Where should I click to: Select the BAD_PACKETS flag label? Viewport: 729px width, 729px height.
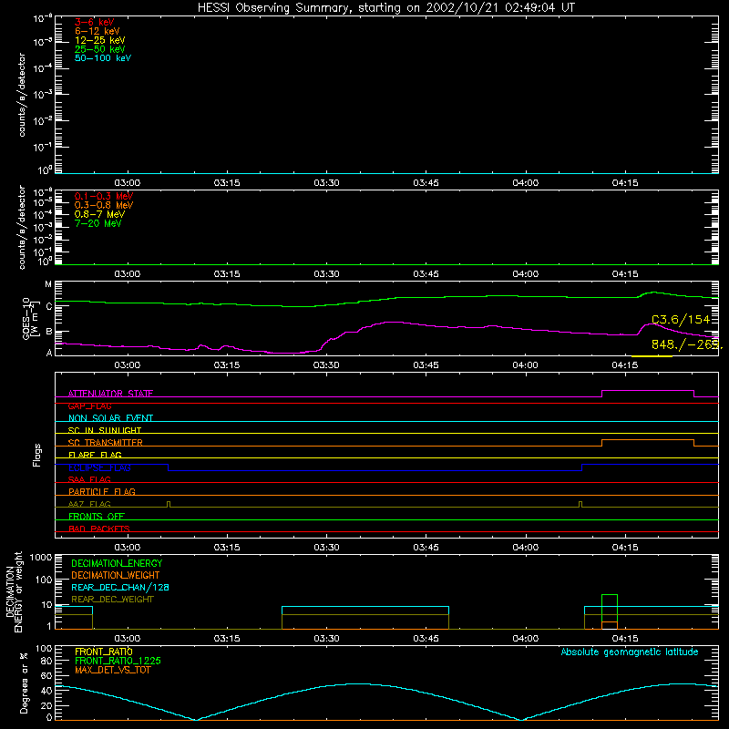coord(99,529)
